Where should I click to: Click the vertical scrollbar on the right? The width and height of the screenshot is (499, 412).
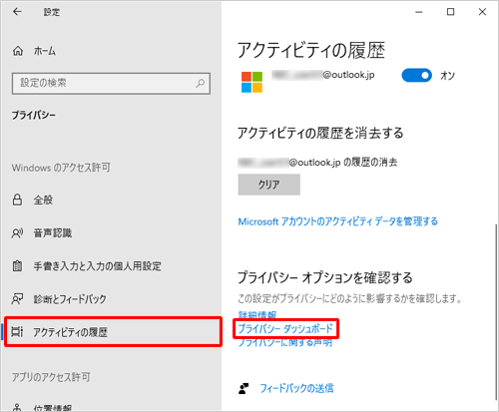coord(496,311)
